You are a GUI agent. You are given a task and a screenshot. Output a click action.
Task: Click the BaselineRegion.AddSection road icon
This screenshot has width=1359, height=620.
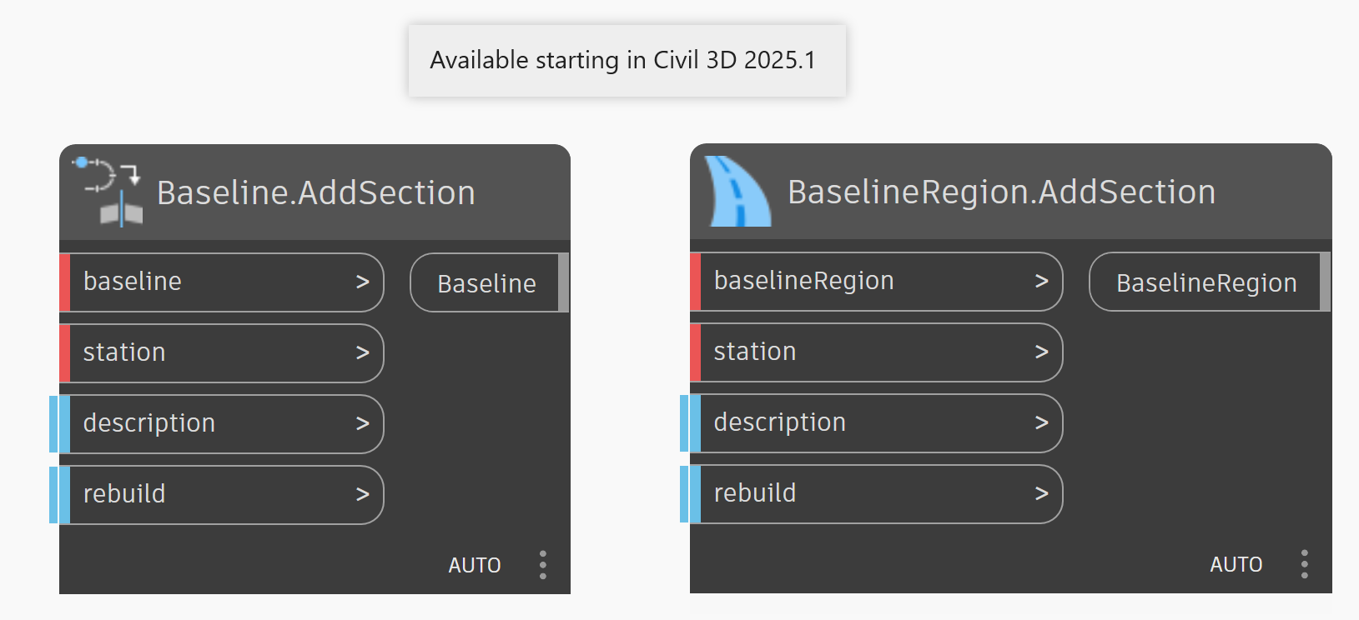pyautogui.click(x=737, y=192)
